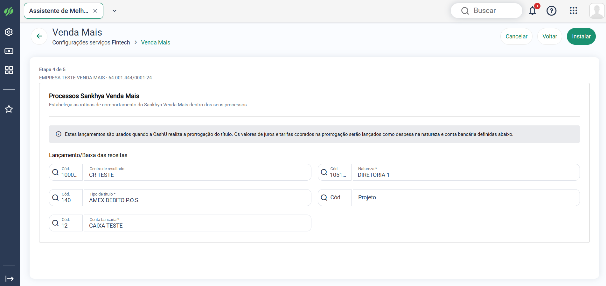The width and height of the screenshot is (606, 286).
Task: Click the Venda Mais breadcrumb link
Action: [x=156, y=43]
